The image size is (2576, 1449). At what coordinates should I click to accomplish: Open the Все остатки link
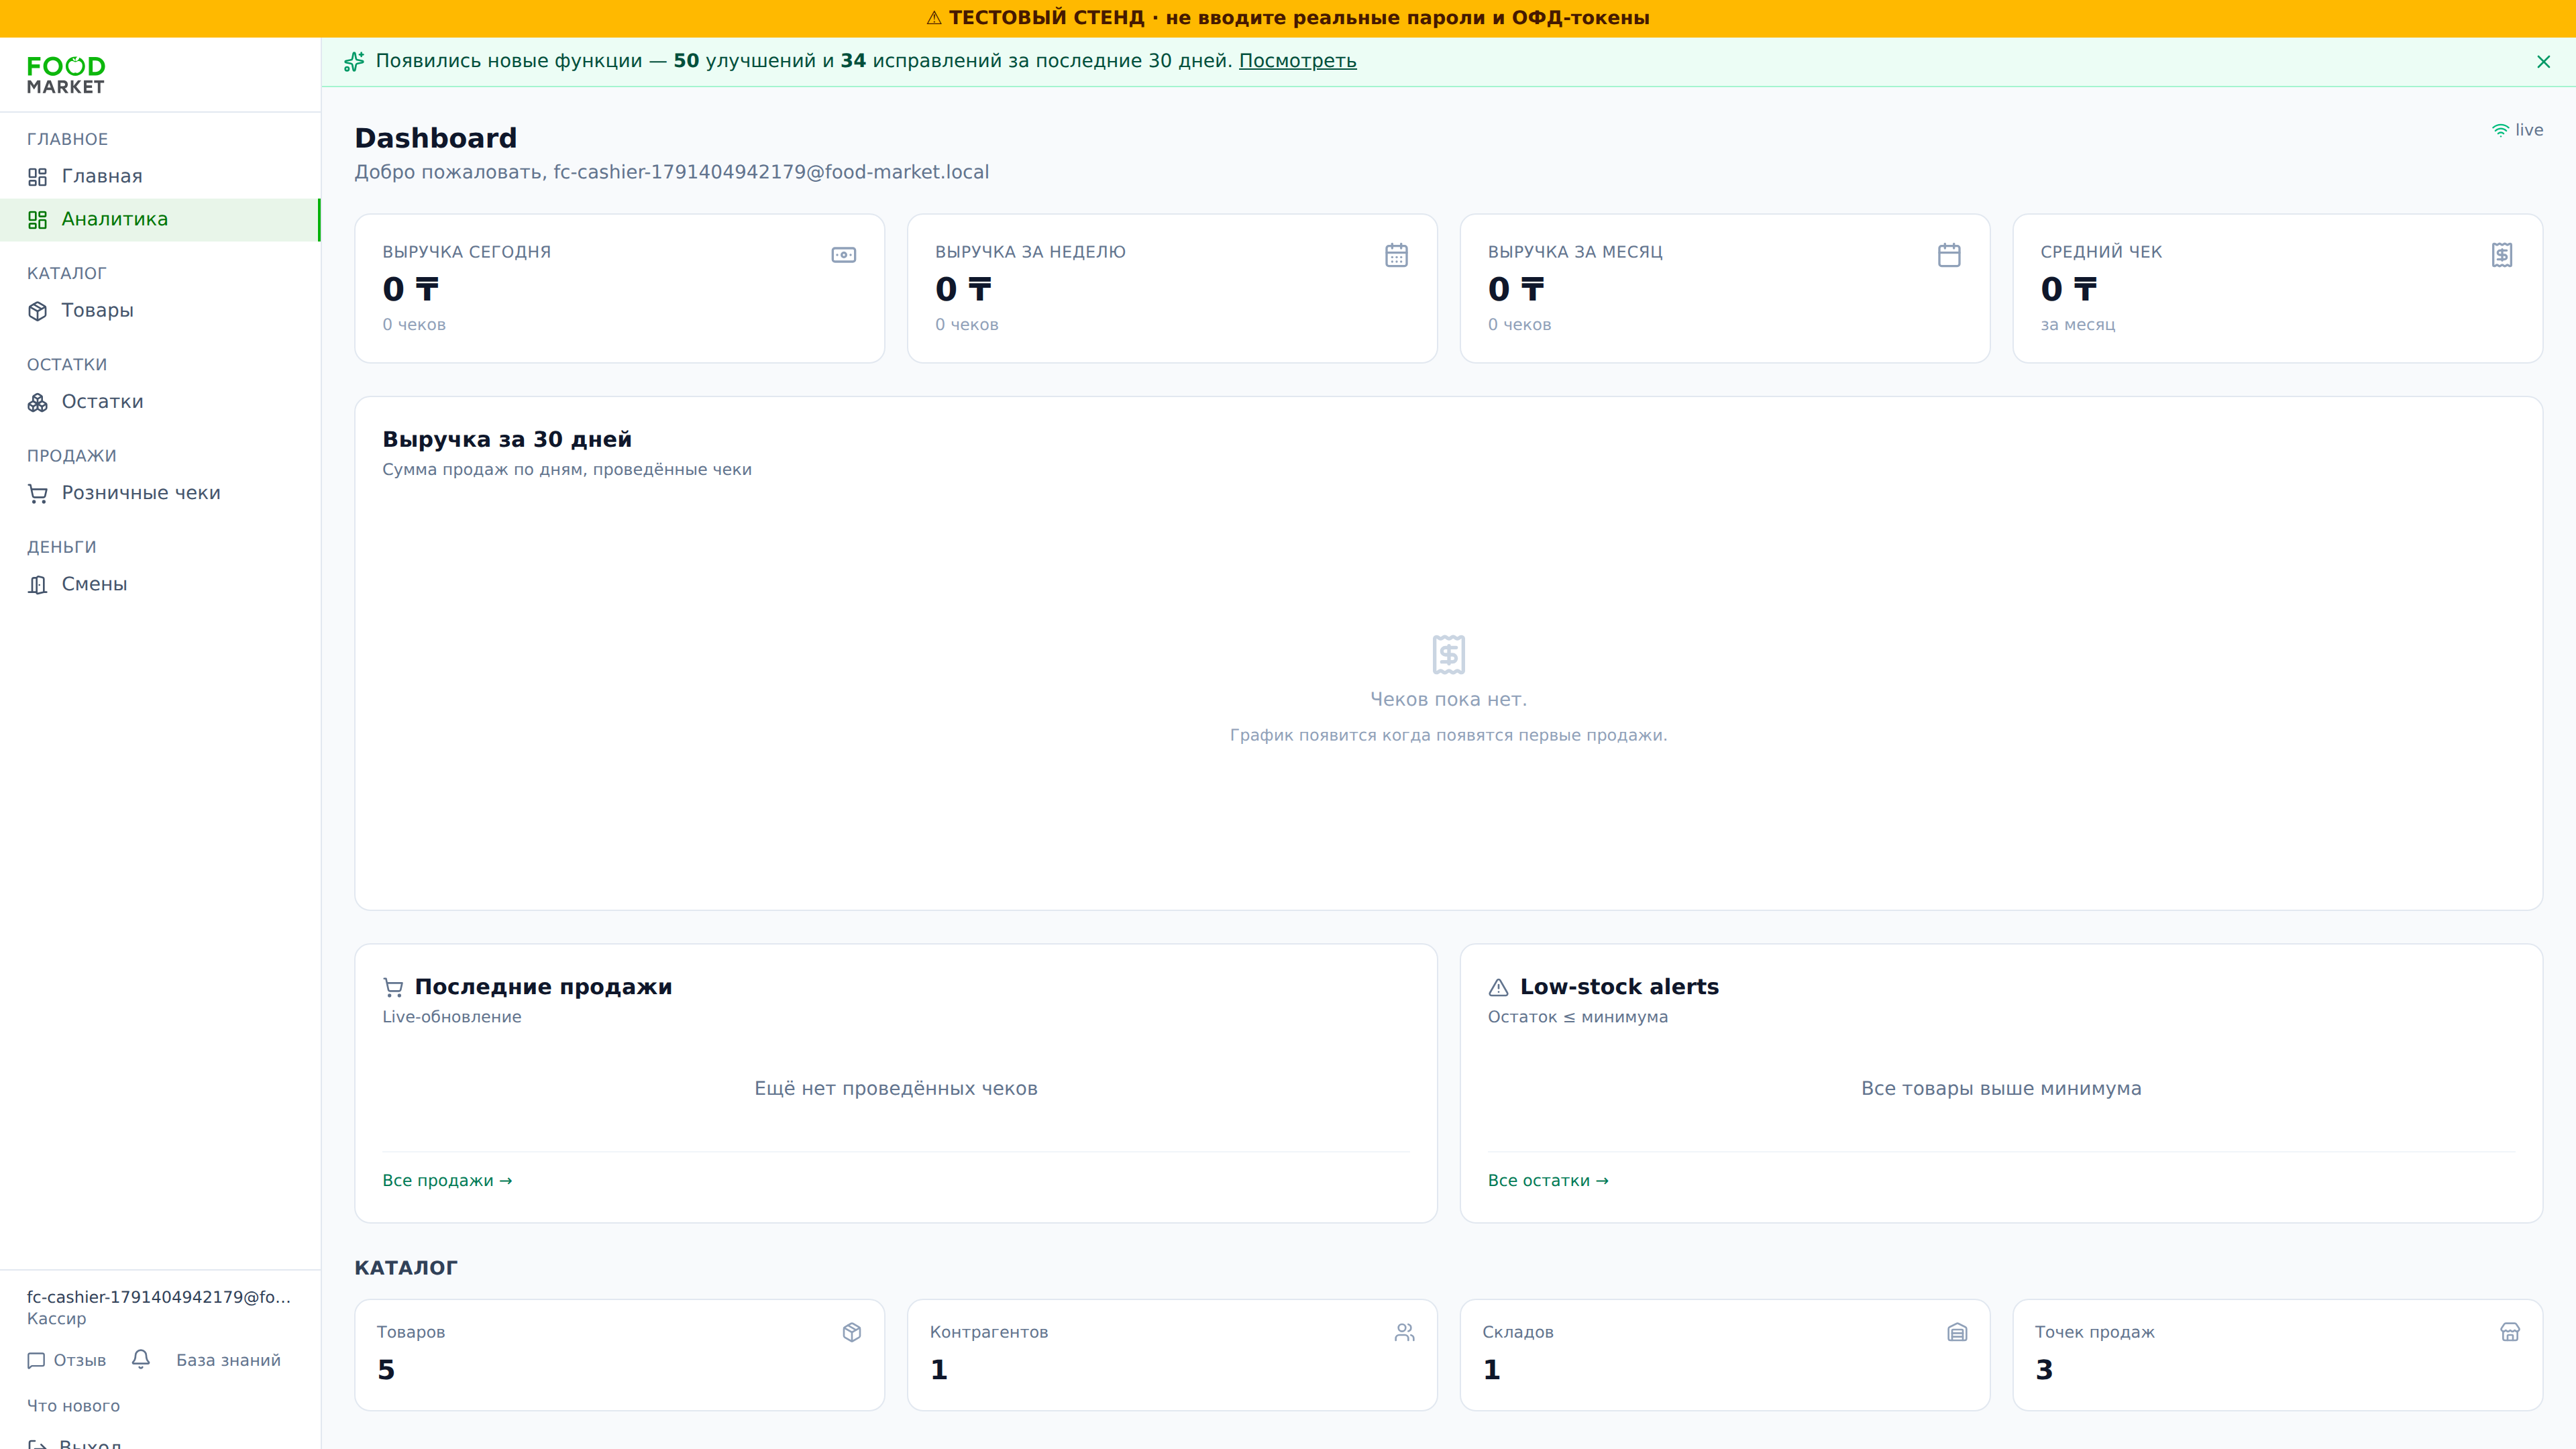tap(1548, 1180)
